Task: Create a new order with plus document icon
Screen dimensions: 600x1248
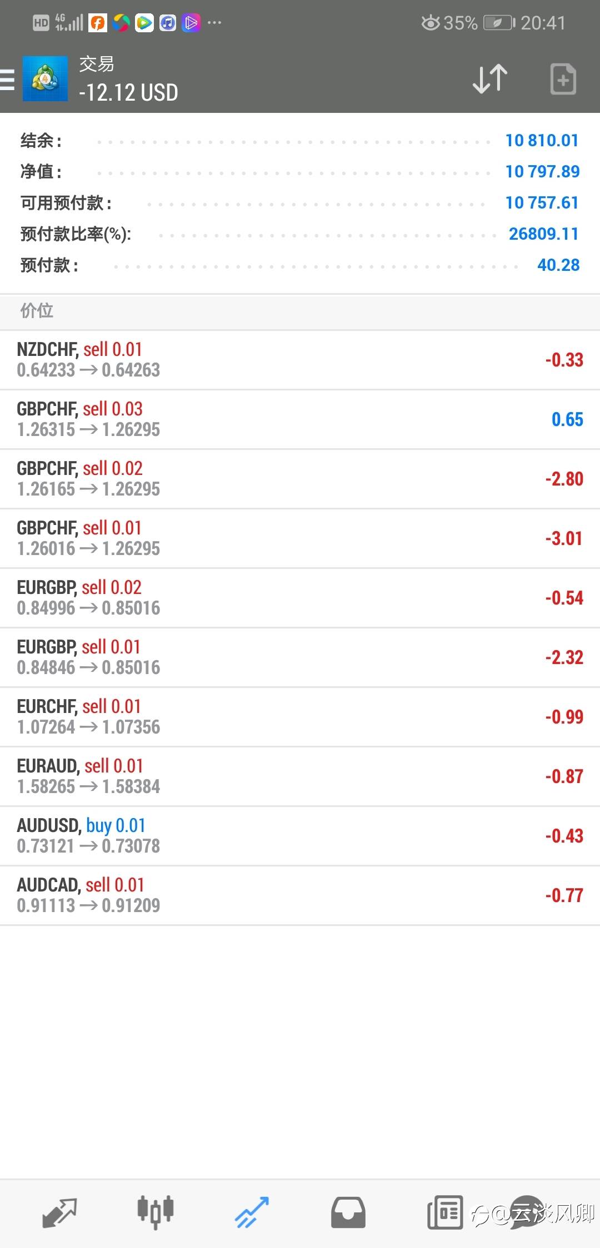Action: pos(563,79)
